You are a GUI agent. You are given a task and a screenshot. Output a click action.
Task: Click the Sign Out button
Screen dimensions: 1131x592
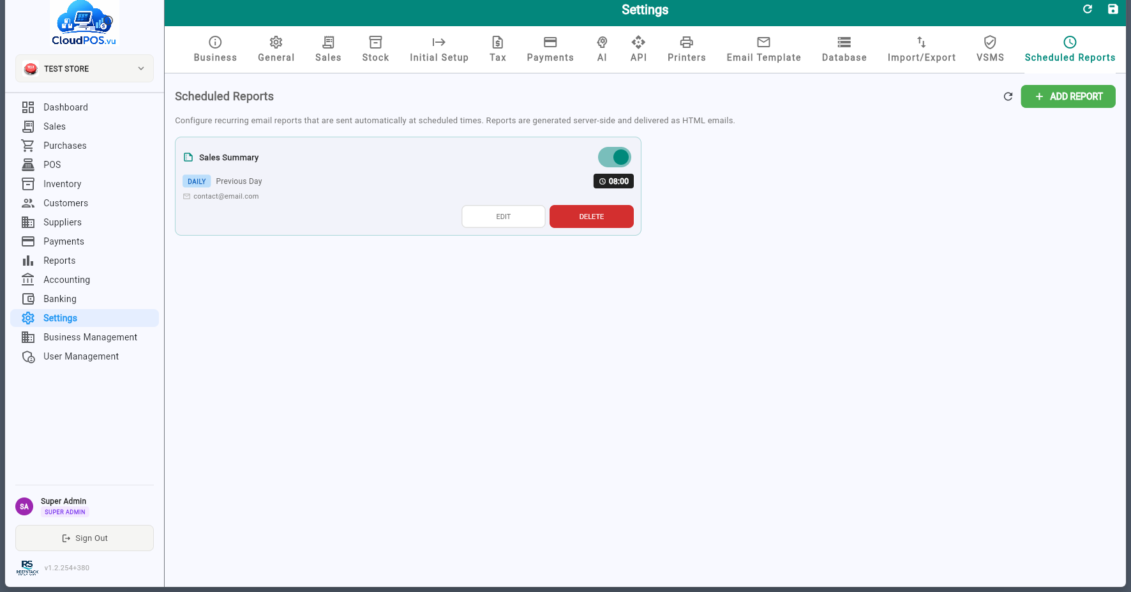(84, 538)
